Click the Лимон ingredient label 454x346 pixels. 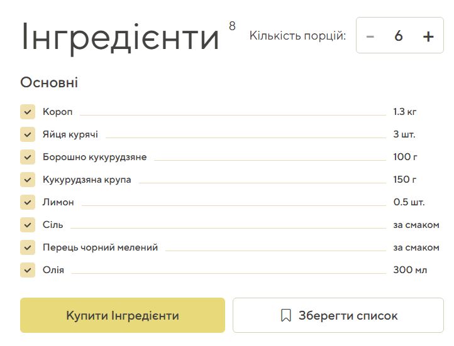(x=58, y=202)
